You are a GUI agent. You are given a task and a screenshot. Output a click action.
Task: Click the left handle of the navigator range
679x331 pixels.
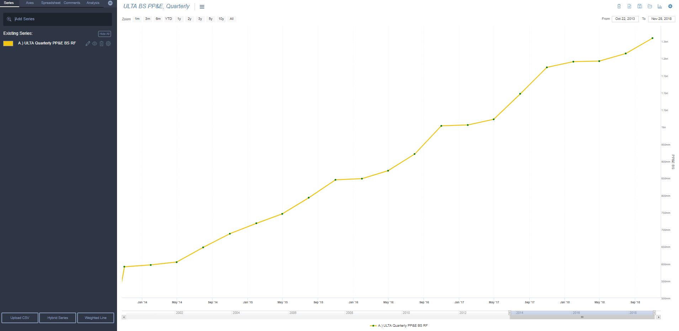510,313
